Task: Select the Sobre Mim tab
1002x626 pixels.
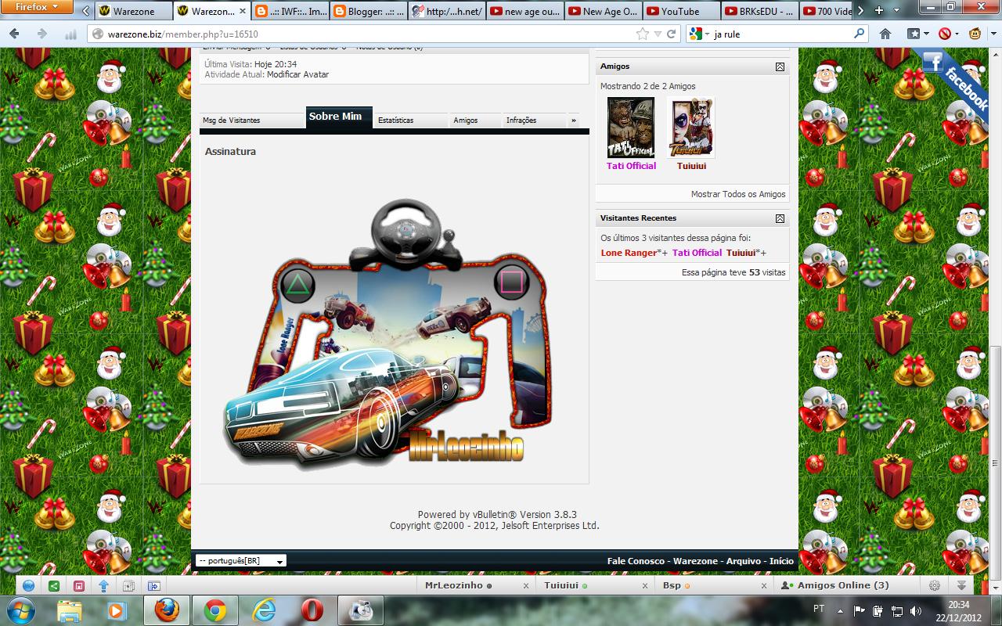Action: click(339, 117)
